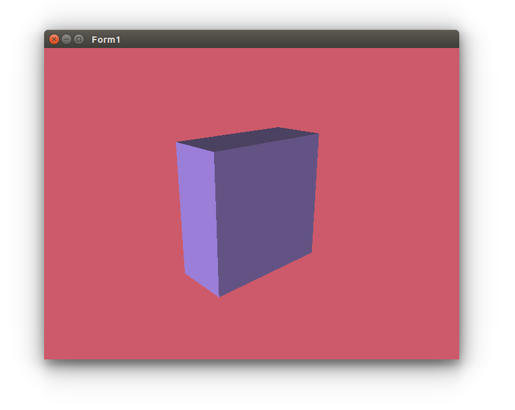This screenshot has width=515, height=410.
Task: Close the Form1 window
Action: coord(54,40)
